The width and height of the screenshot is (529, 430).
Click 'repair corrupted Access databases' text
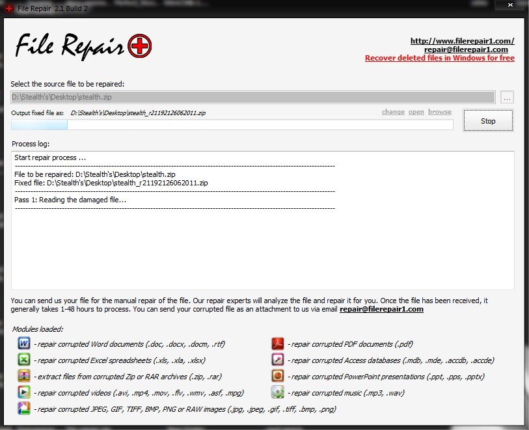[x=391, y=360]
